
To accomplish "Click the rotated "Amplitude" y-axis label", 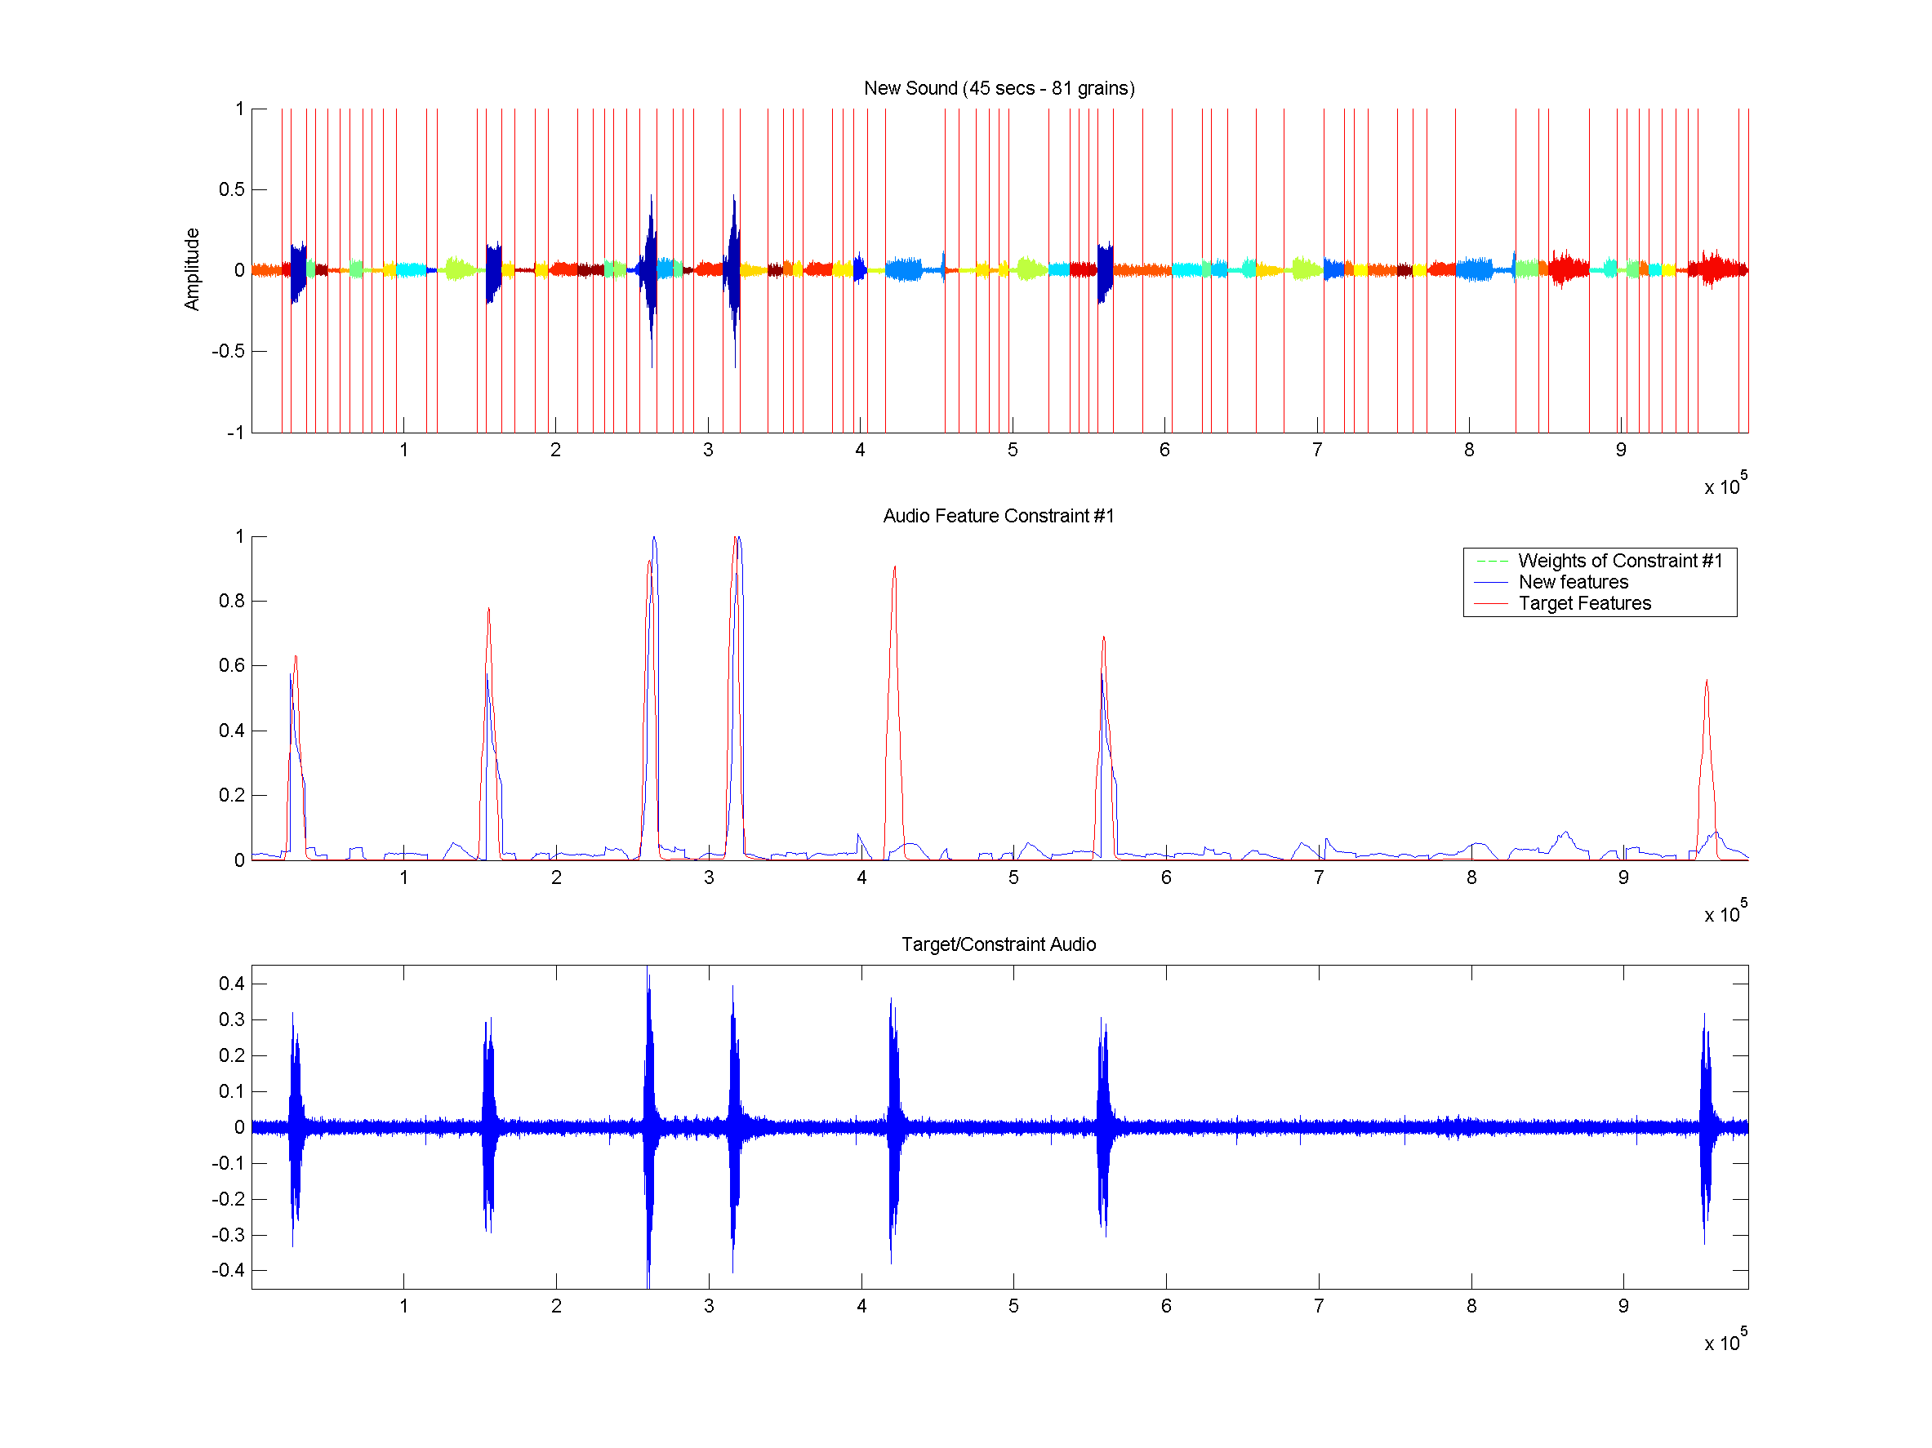I will point(192,269).
